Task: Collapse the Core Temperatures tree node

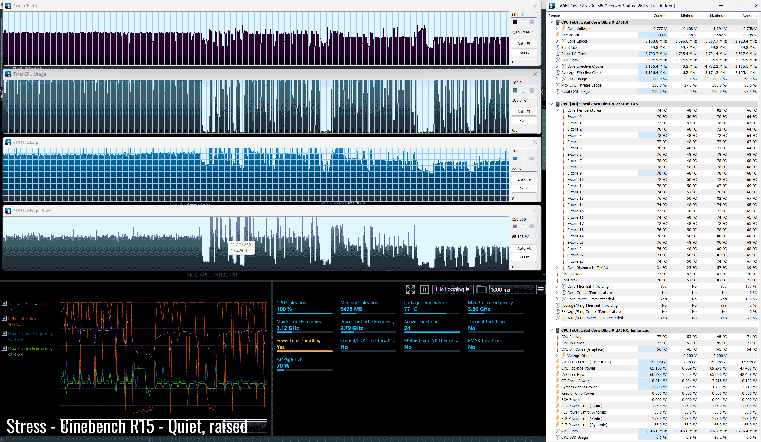Action: click(x=557, y=110)
